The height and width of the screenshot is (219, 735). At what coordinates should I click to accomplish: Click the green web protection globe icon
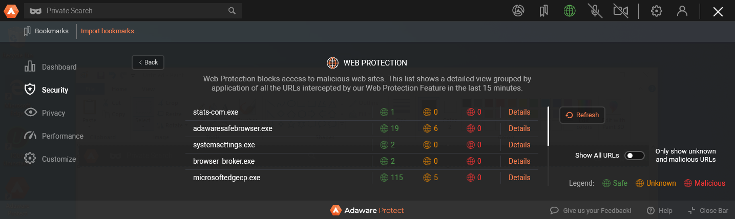(570, 11)
